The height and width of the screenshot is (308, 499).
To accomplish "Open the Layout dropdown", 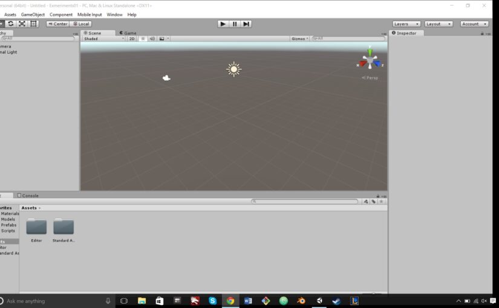I will tap(439, 24).
